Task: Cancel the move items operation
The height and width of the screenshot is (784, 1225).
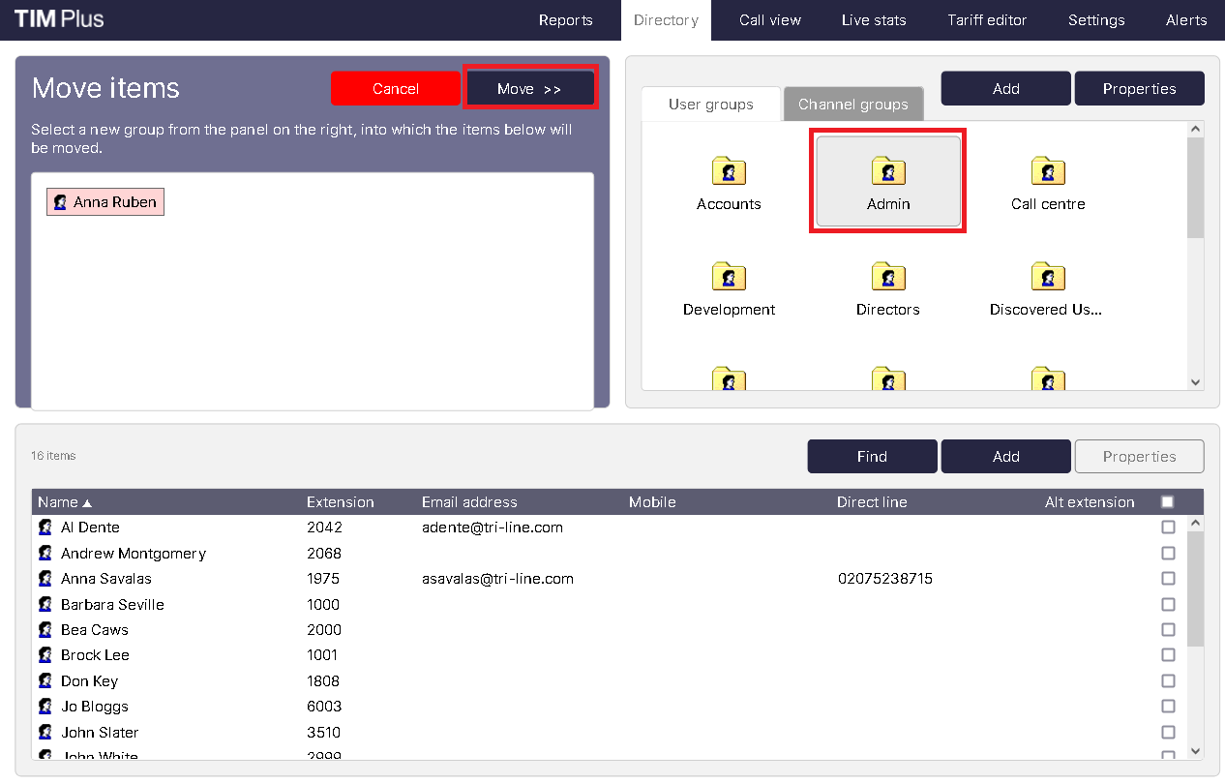Action: (395, 89)
